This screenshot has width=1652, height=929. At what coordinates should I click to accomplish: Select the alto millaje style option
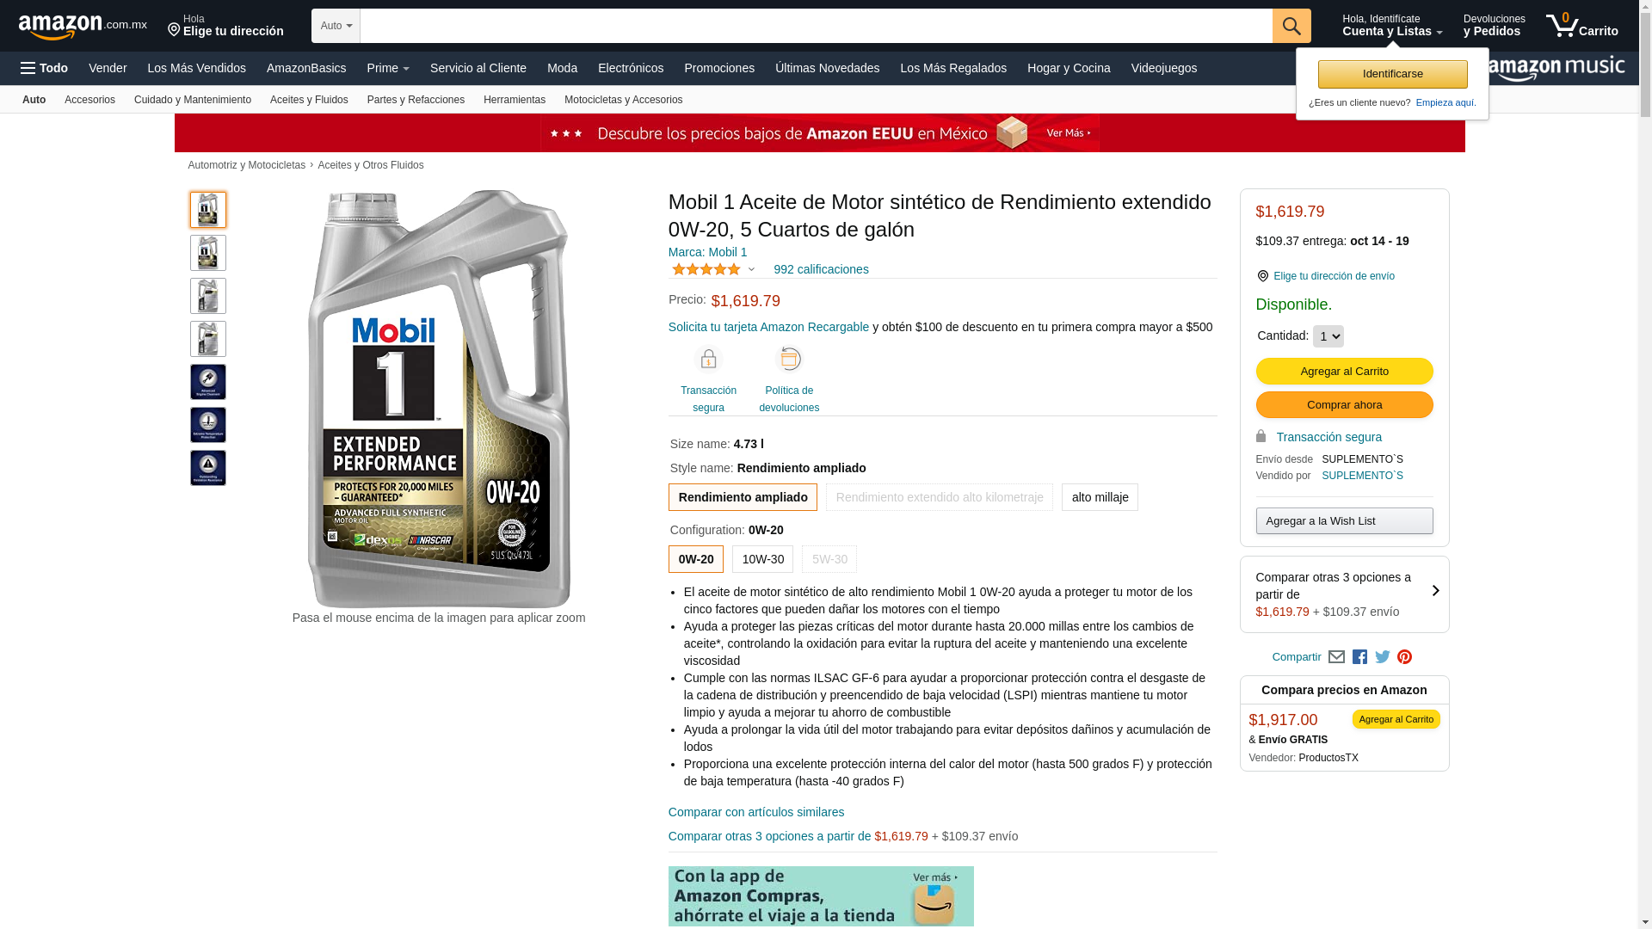coord(1100,497)
